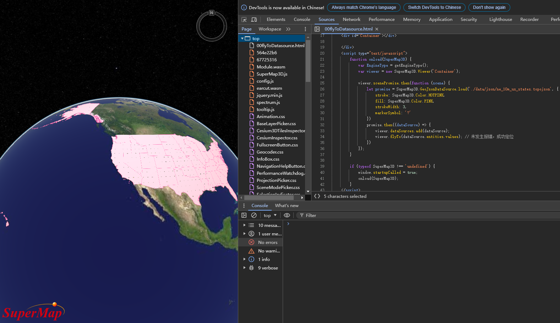Switch to the Elements tab
Image resolution: width=560 pixels, height=323 pixels.
(x=276, y=20)
